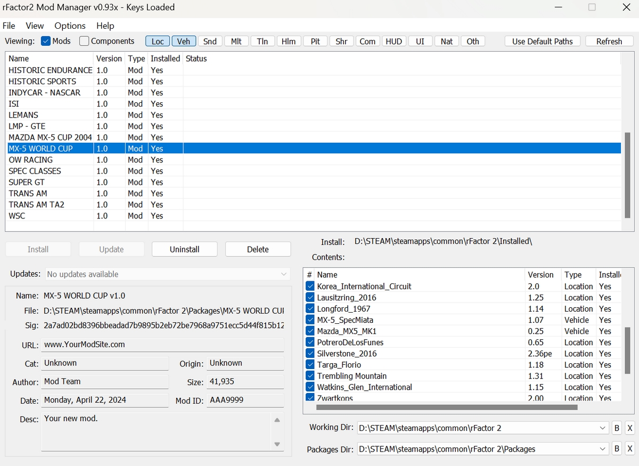Image resolution: width=639 pixels, height=466 pixels.
Task: Sort Contents by Version column header
Action: click(x=543, y=275)
